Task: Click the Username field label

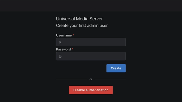Action: 64,35
